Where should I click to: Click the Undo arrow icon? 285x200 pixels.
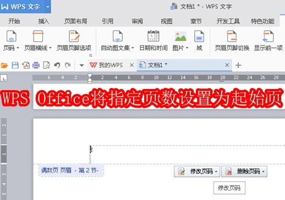click(57, 65)
